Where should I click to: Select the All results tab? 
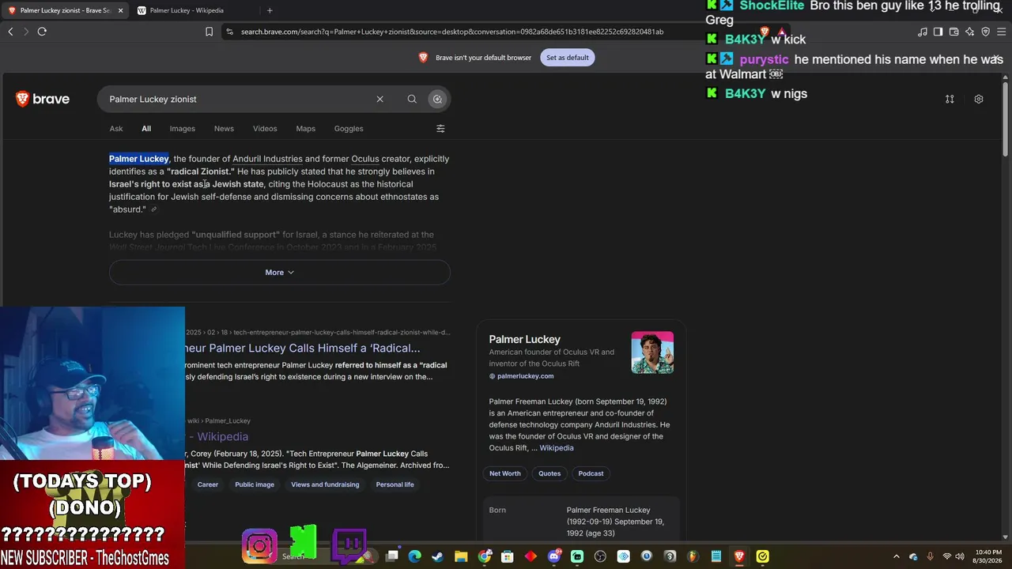click(x=146, y=129)
